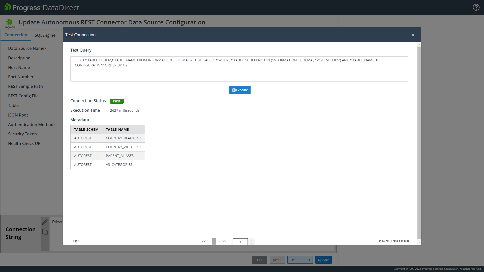Jump to the last results page
The height and width of the screenshot is (272, 484).
224,242
